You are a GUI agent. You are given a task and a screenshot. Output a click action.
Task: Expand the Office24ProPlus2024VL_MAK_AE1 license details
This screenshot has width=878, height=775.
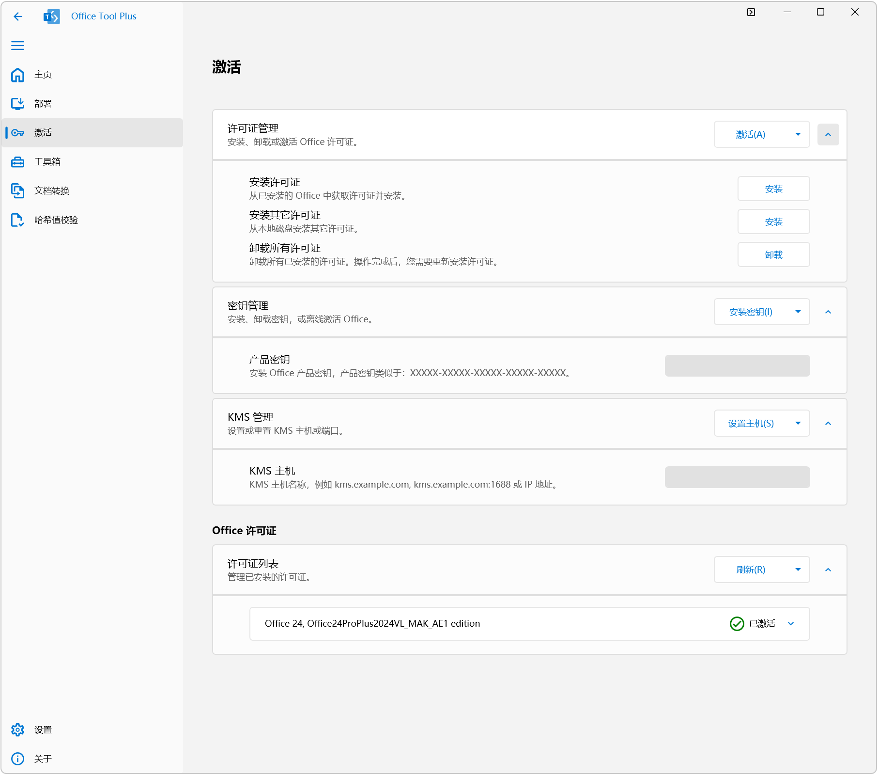point(791,624)
